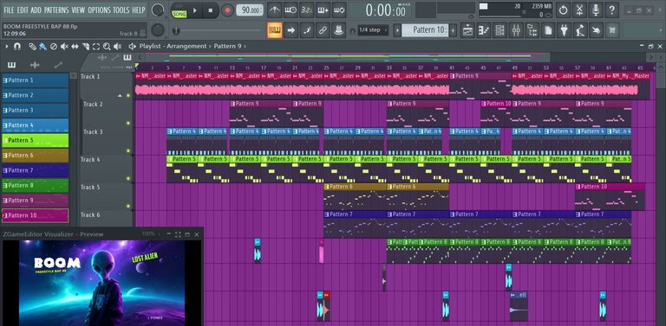Select the Slice tool
The image size is (666, 326).
click(85, 47)
